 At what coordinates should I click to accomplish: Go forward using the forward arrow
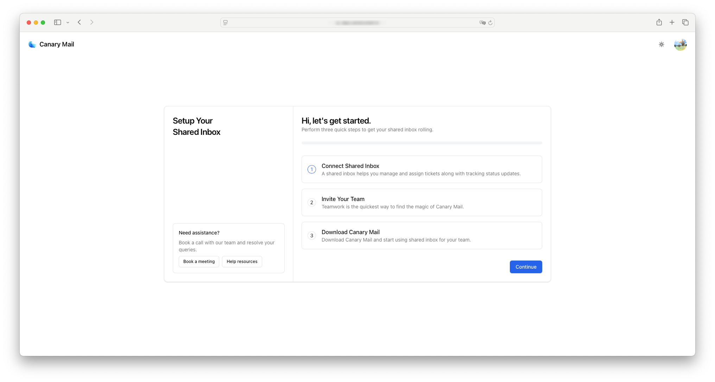[92, 22]
